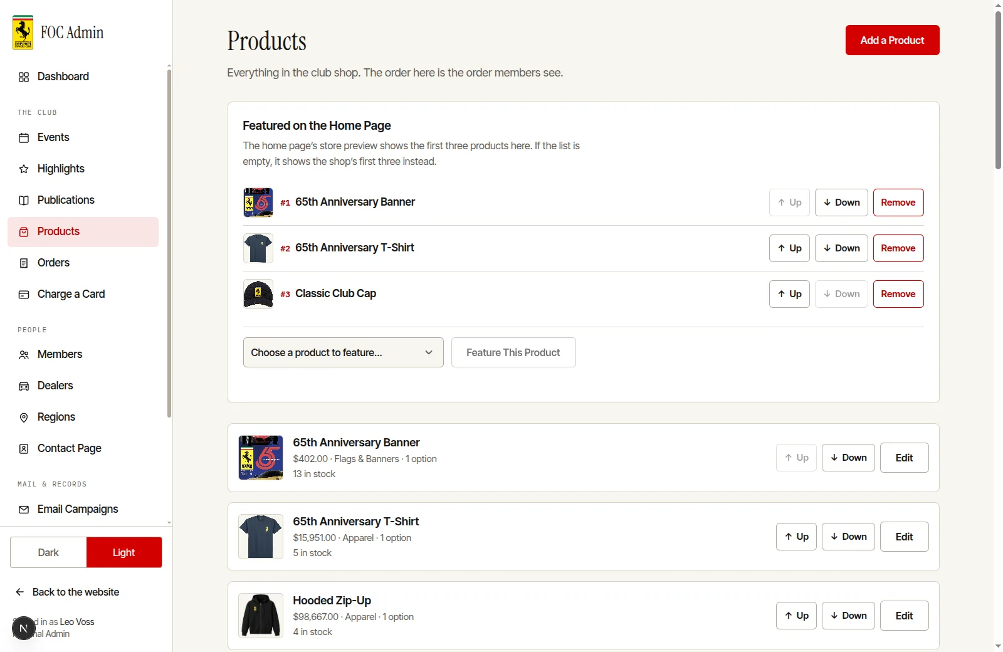The height and width of the screenshot is (652, 1003).
Task: Click the sidebar navigation scrollbar
Action: point(169,243)
